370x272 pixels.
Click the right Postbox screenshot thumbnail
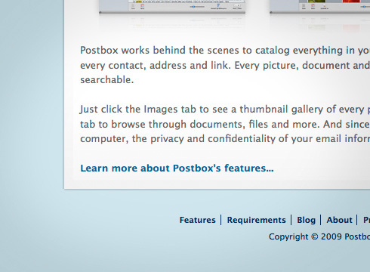coord(320,6)
